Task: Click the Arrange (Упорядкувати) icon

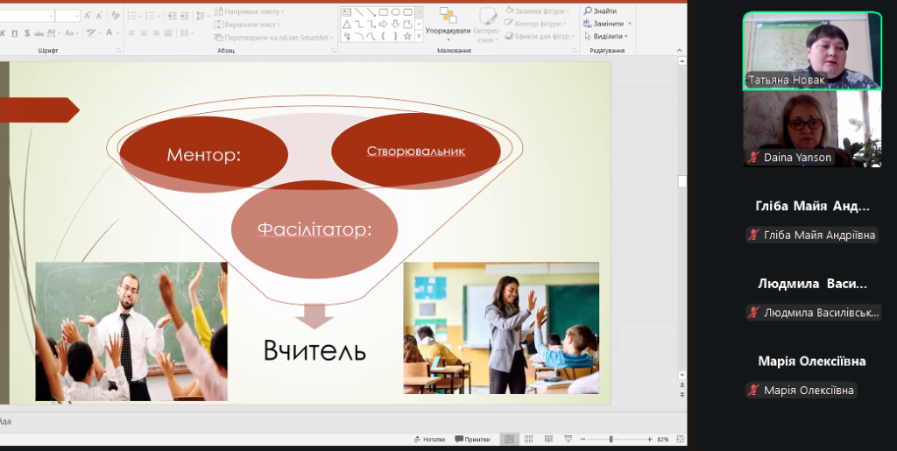Action: (448, 17)
